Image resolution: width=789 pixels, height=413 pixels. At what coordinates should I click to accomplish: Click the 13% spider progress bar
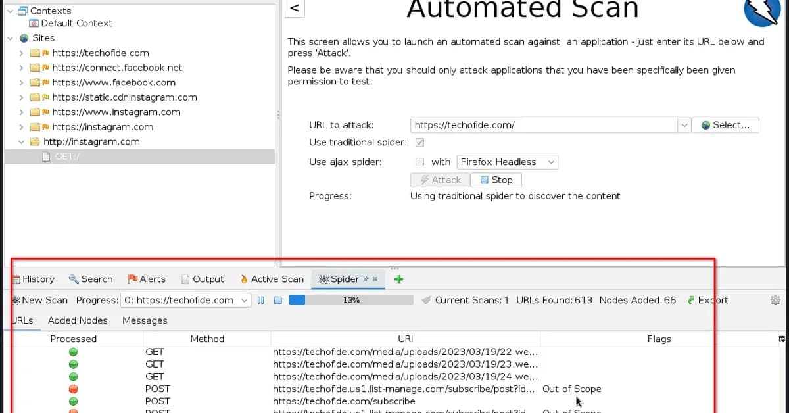pyautogui.click(x=351, y=300)
